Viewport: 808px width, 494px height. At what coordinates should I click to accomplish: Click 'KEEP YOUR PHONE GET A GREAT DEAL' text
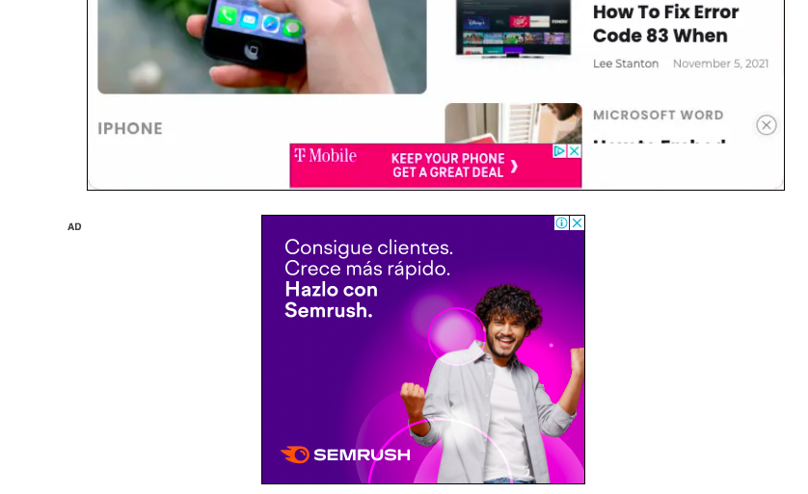coord(447,166)
